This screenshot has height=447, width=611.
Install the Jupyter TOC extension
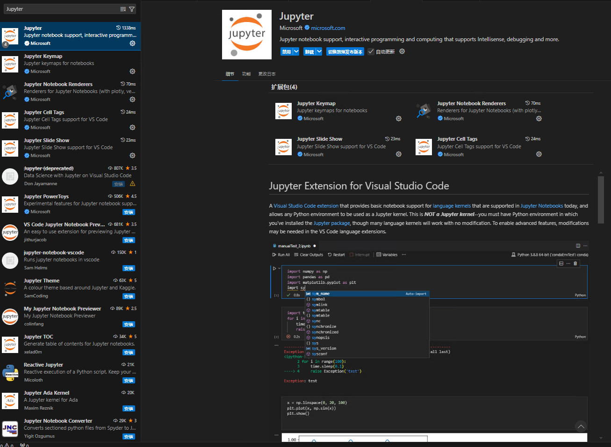click(129, 353)
